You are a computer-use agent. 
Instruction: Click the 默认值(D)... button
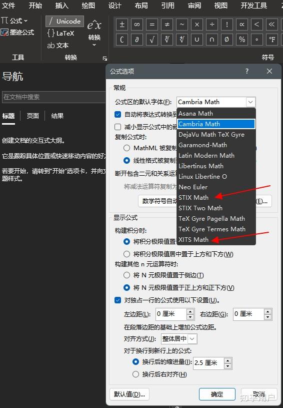tap(129, 394)
